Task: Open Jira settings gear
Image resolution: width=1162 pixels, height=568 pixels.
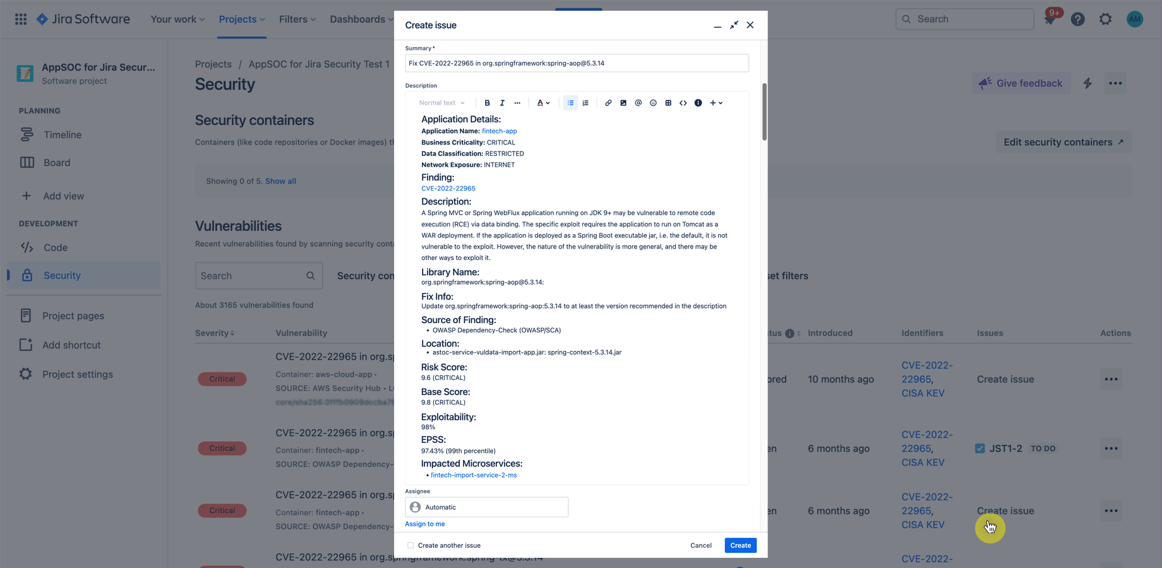Action: [x=1106, y=19]
